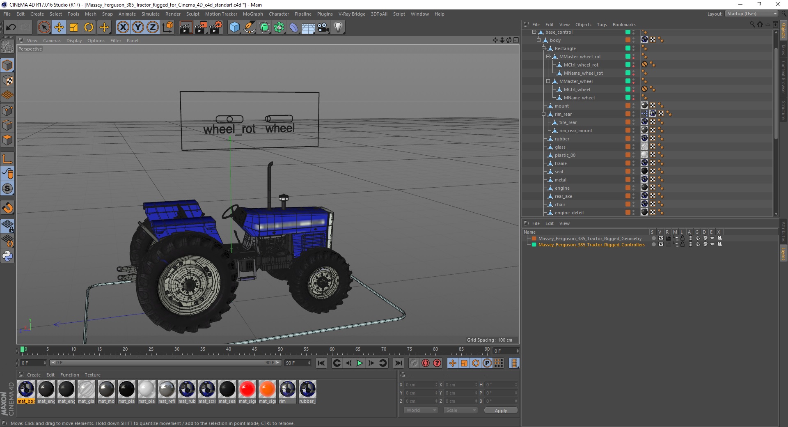Select Massey_Ferguson Geometry layer name
Image resolution: width=788 pixels, height=427 pixels.
(x=590, y=239)
